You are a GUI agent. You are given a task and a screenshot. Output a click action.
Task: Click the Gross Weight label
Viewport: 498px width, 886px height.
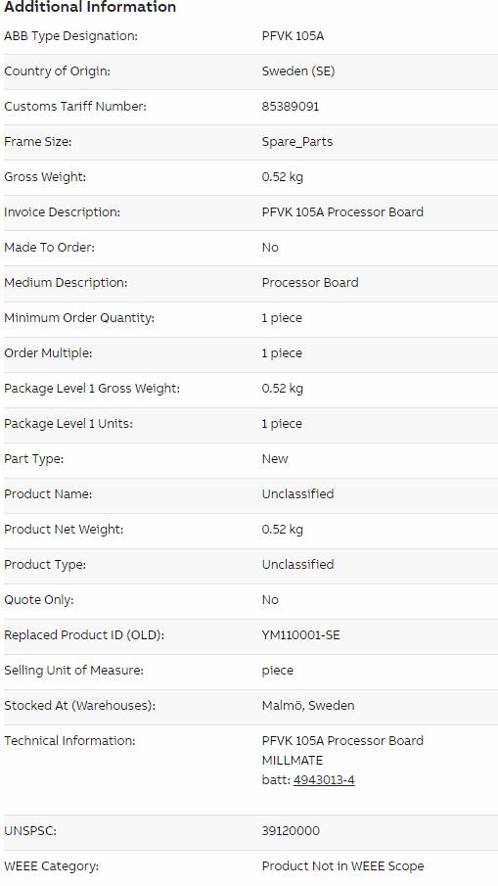pos(45,177)
